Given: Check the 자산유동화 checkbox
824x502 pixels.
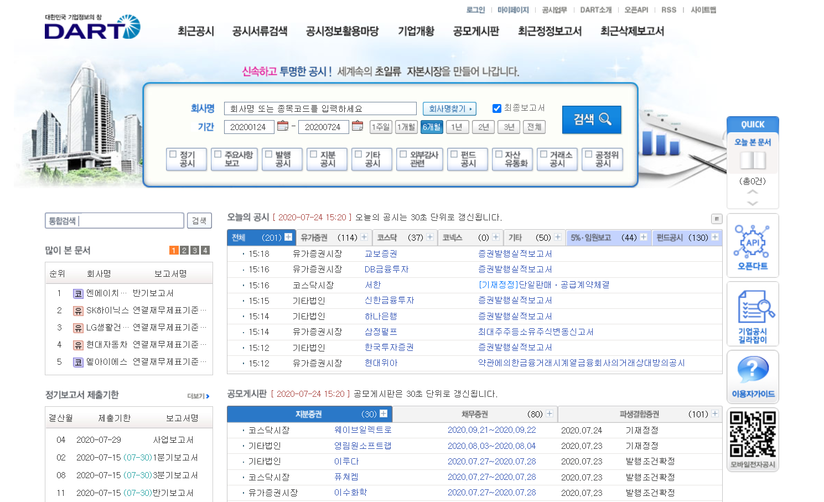Looking at the screenshot, I should coord(499,154).
